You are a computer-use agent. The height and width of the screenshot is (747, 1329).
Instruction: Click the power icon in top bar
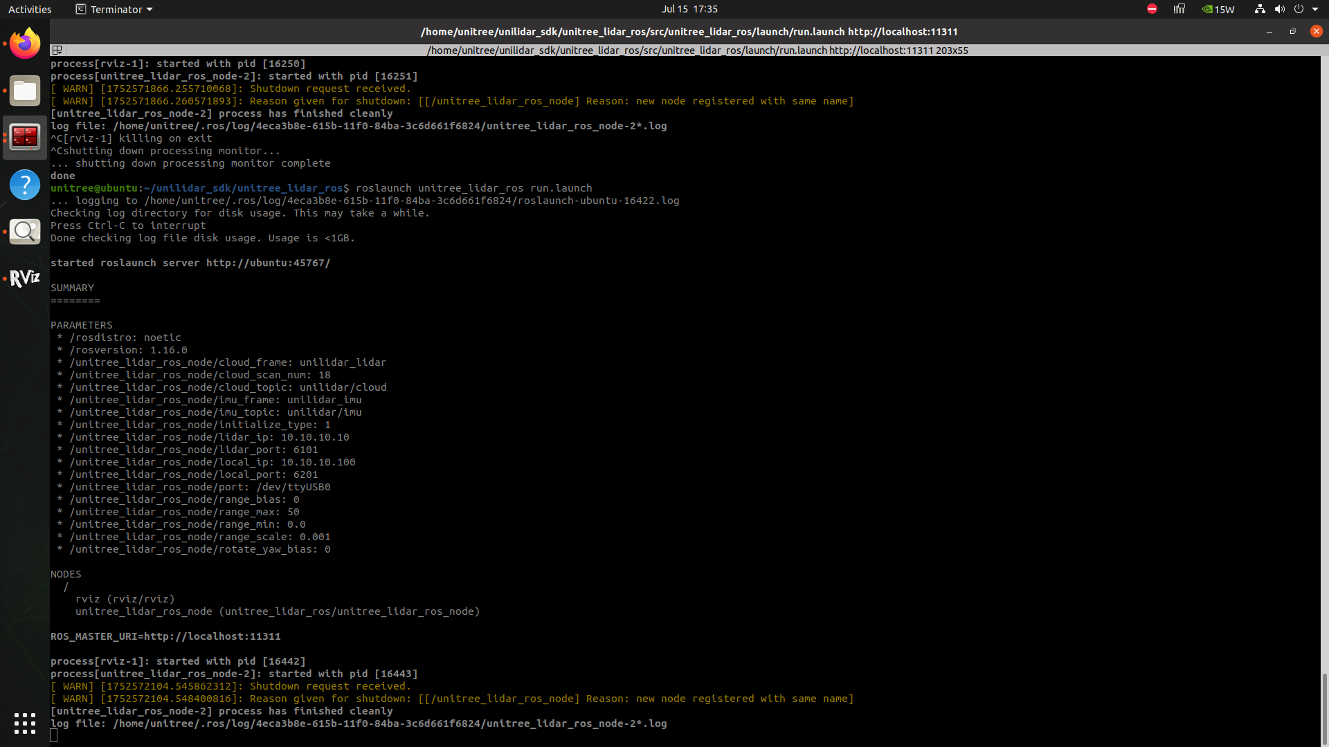(1299, 9)
